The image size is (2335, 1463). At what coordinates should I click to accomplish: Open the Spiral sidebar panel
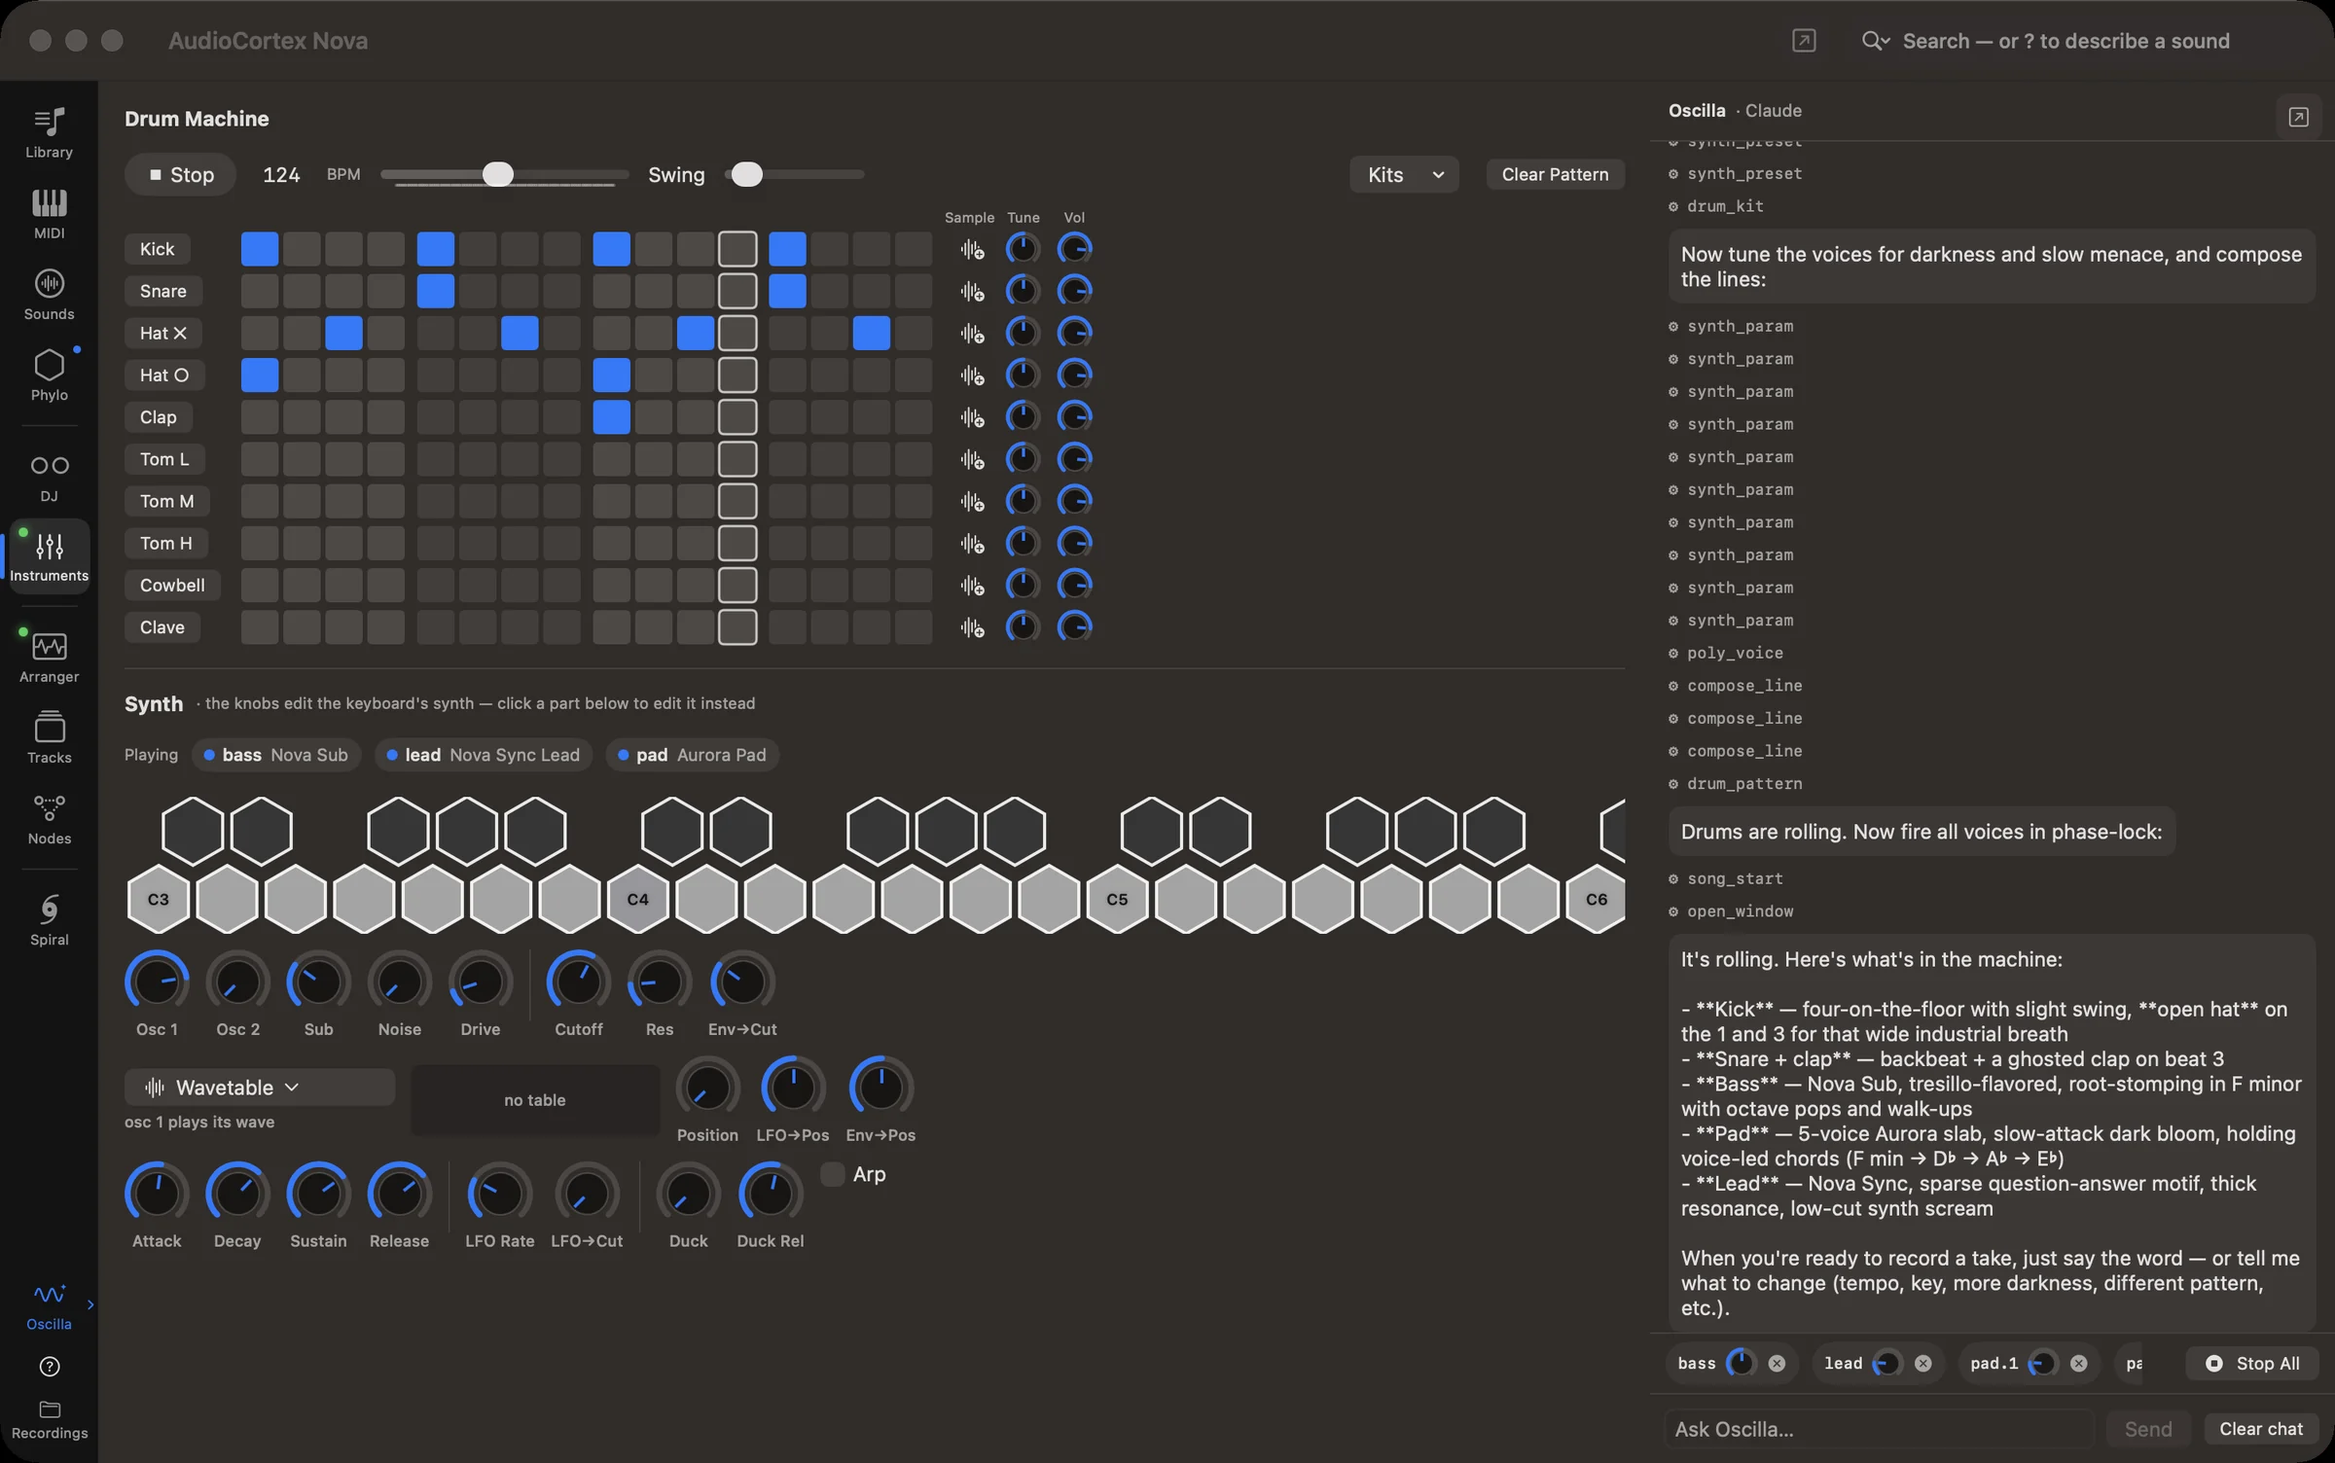[49, 920]
